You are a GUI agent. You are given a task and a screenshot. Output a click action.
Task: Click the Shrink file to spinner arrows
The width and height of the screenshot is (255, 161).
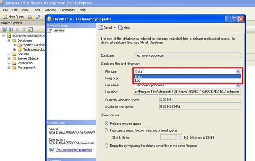tap(179, 137)
